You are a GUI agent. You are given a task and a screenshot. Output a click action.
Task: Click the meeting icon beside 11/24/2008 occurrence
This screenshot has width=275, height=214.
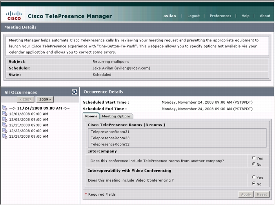(5, 108)
